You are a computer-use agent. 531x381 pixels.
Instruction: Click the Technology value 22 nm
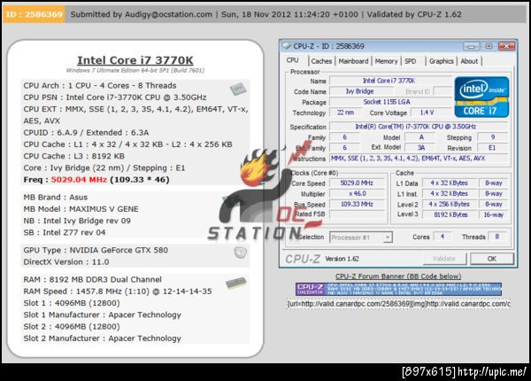(345, 113)
